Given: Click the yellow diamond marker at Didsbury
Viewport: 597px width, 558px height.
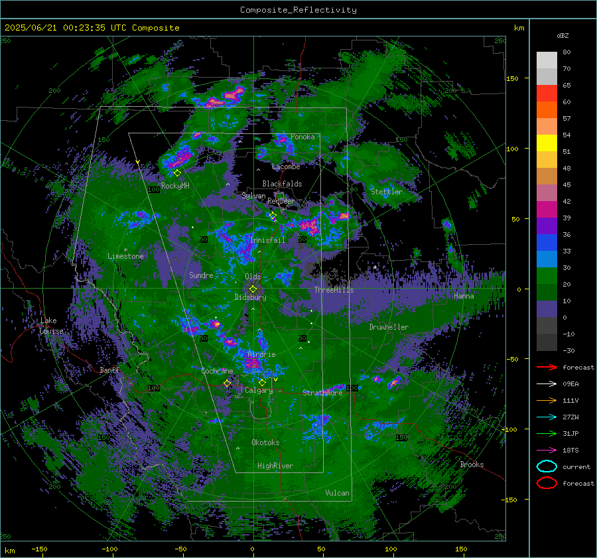Looking at the screenshot, I should tap(253, 289).
